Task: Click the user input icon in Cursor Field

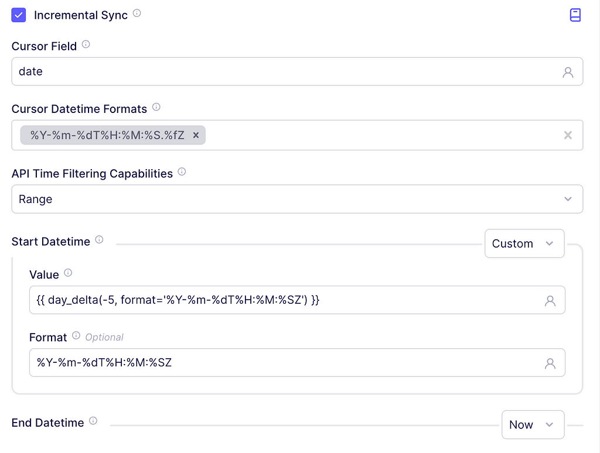Action: [x=568, y=72]
